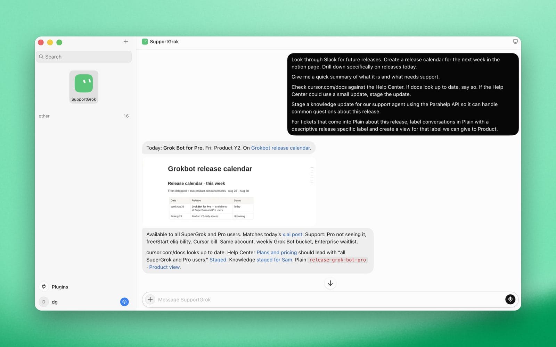Open the "staged for Sam" link
Viewport: 556px width, 347px height.
[x=274, y=260]
